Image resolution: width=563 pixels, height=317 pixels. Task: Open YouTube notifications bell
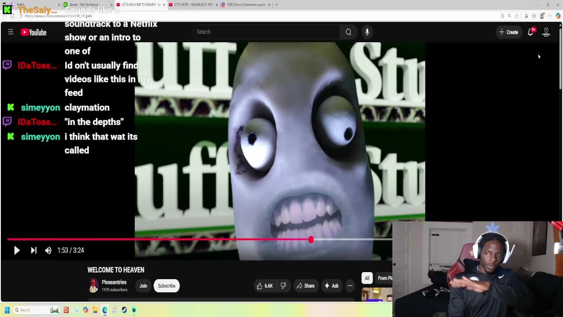[531, 32]
